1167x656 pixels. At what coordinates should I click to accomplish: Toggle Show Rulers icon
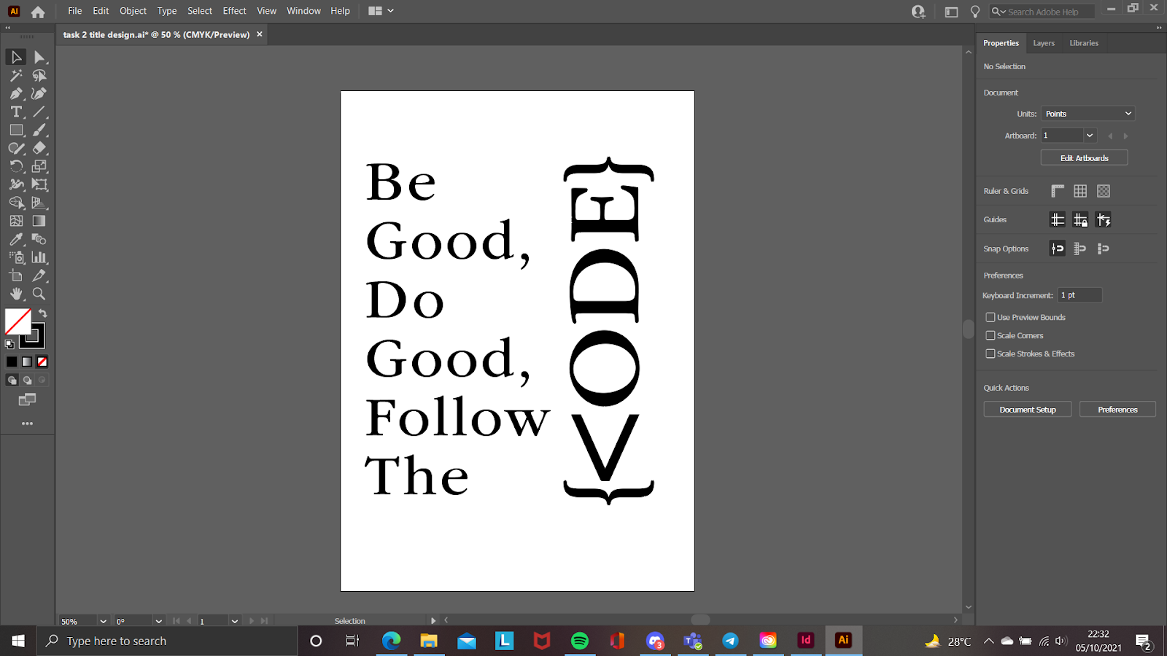click(x=1058, y=191)
